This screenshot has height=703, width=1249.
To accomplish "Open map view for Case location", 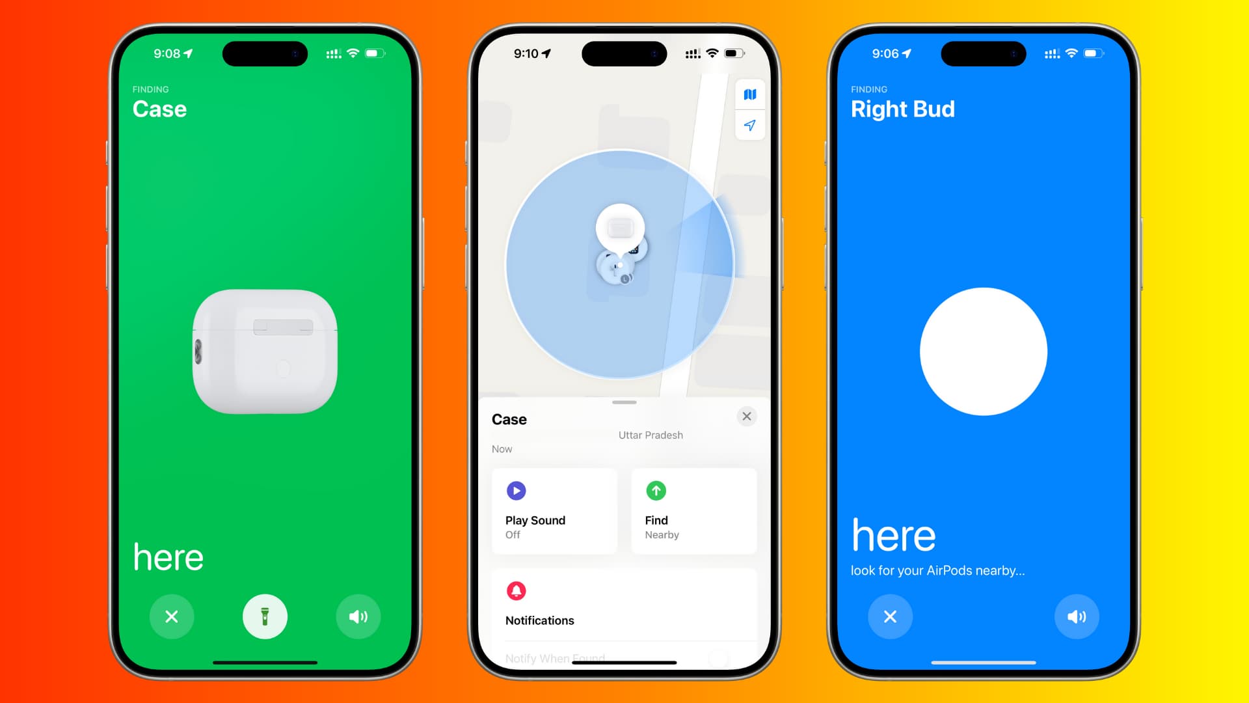I will pyautogui.click(x=749, y=94).
